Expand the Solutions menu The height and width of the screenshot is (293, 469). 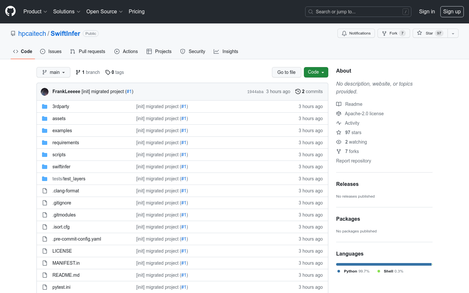[x=66, y=11]
